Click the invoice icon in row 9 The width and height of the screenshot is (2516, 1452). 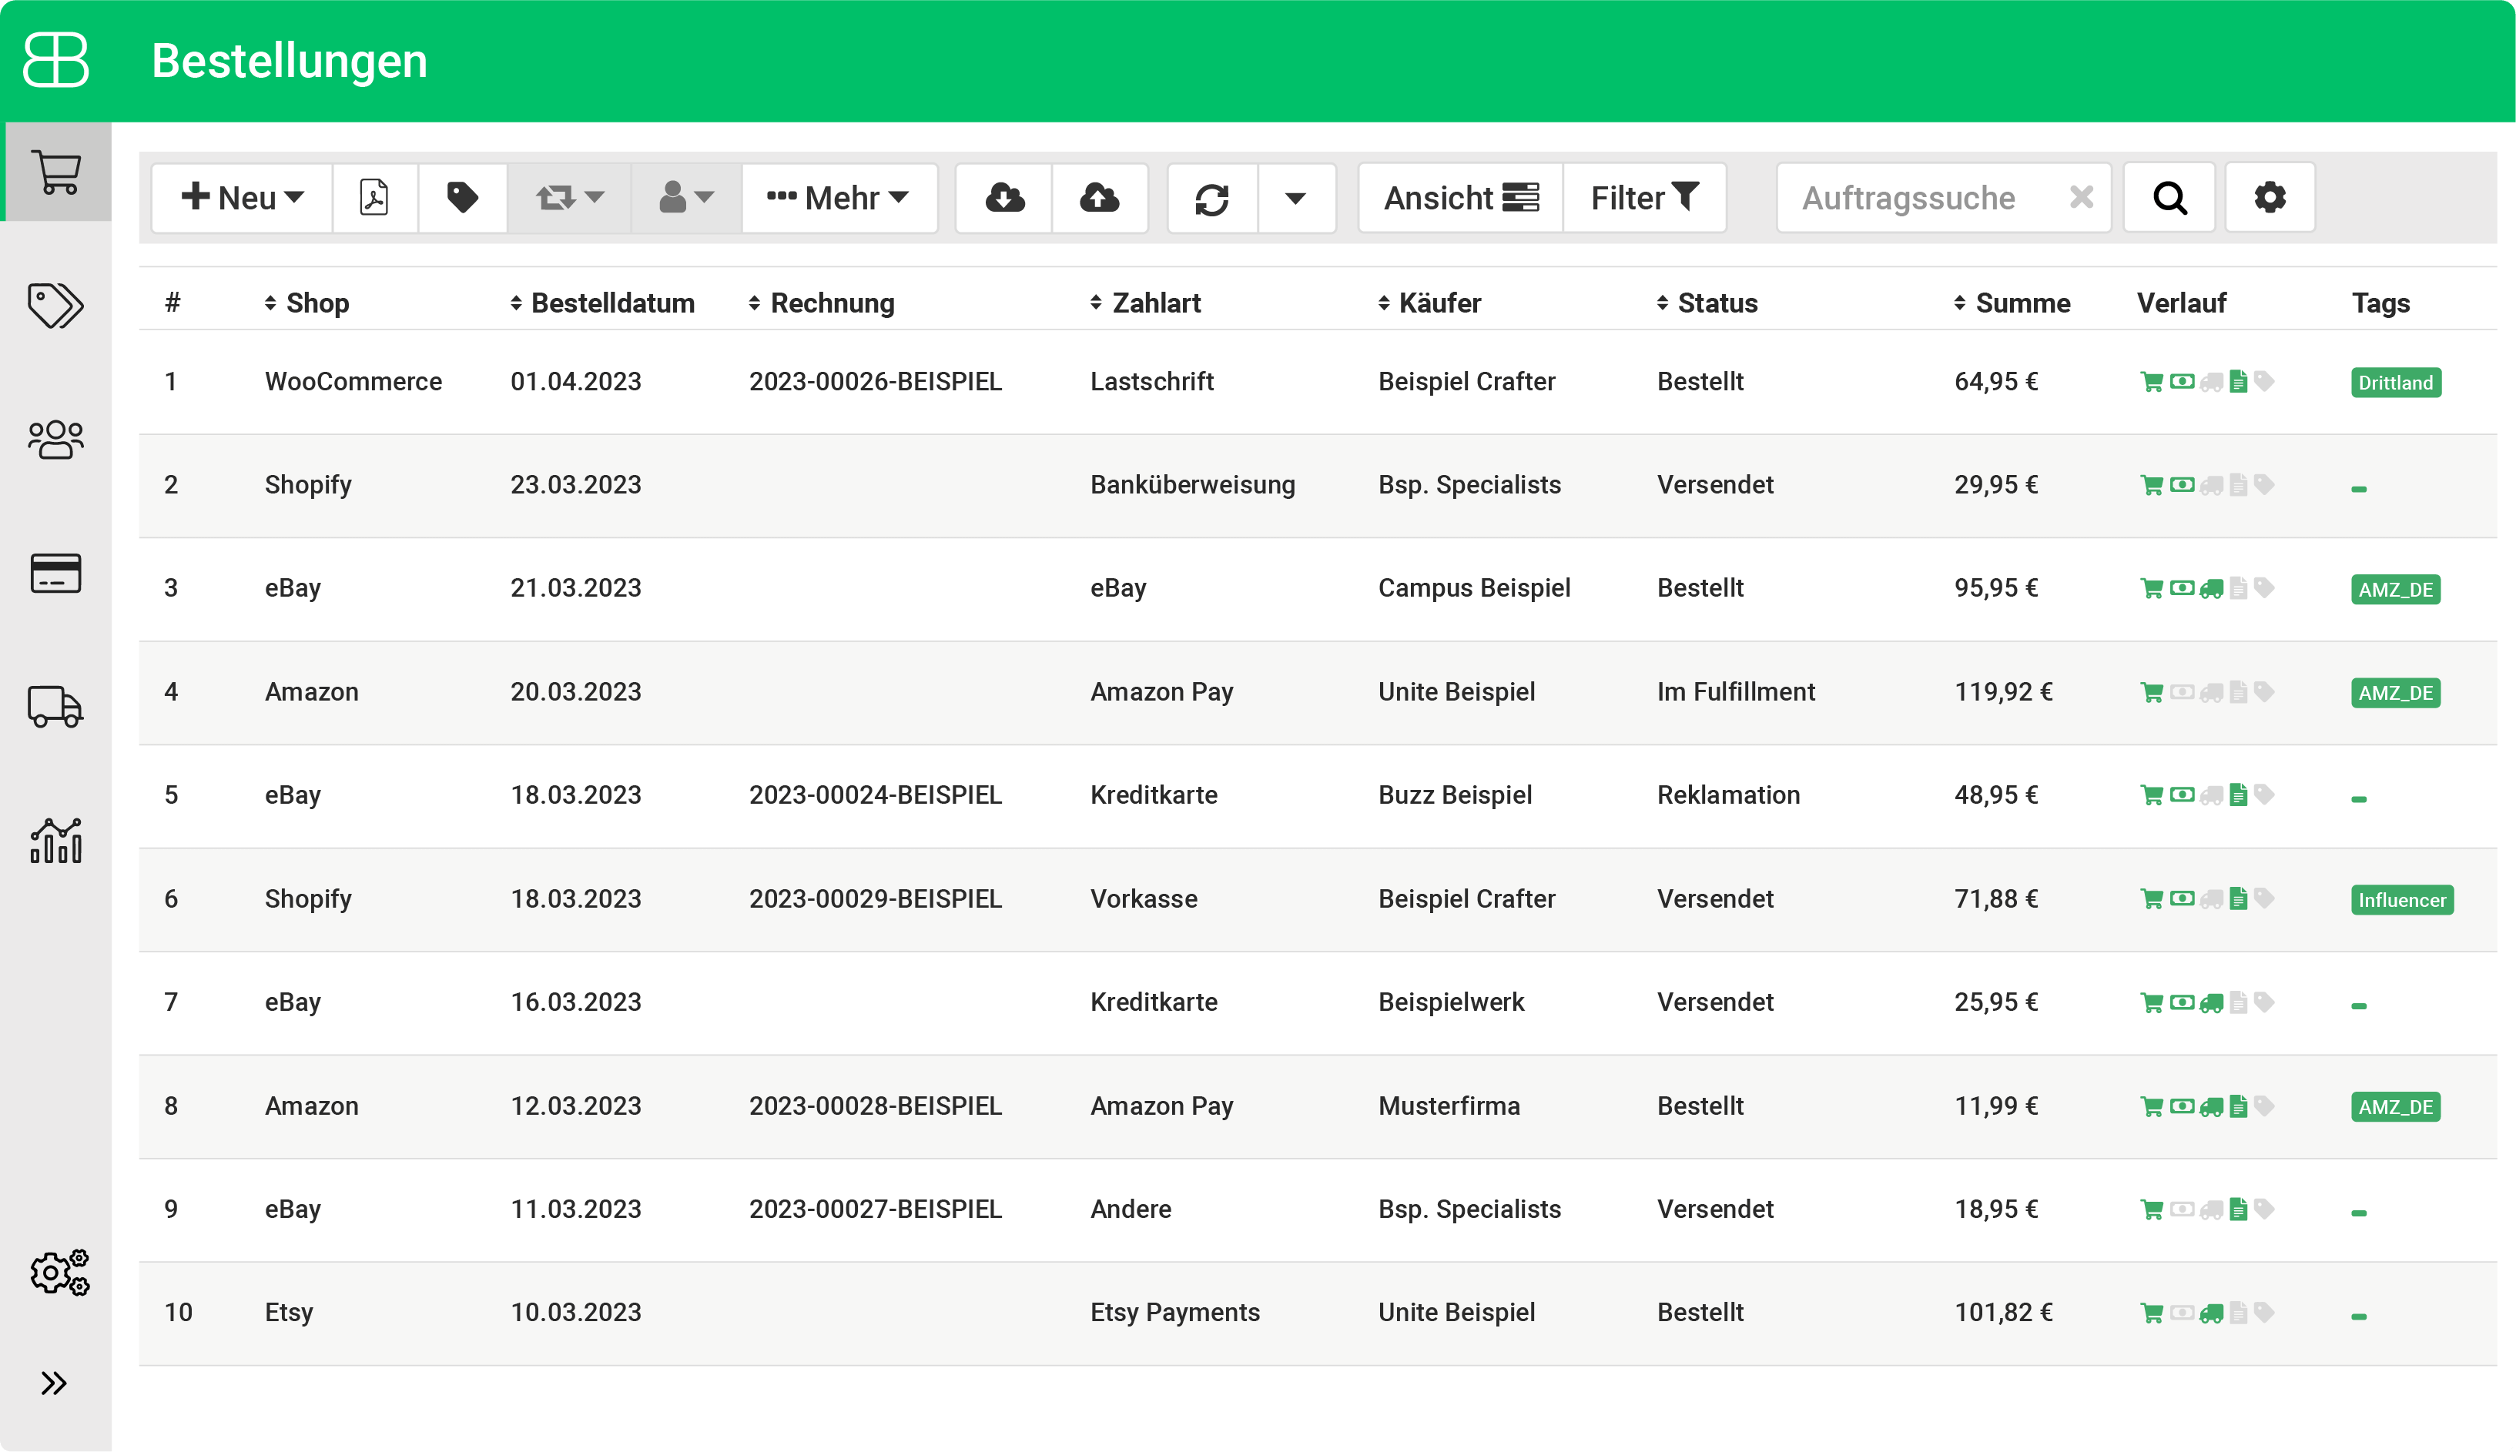pos(2238,1209)
